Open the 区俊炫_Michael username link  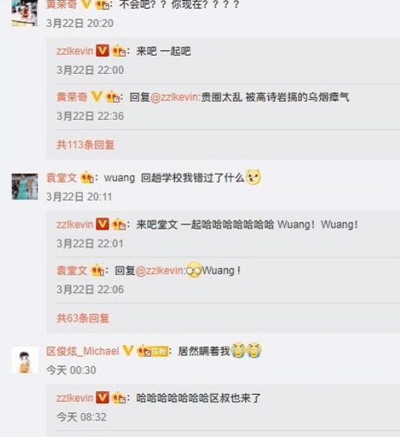pyautogui.click(x=83, y=351)
